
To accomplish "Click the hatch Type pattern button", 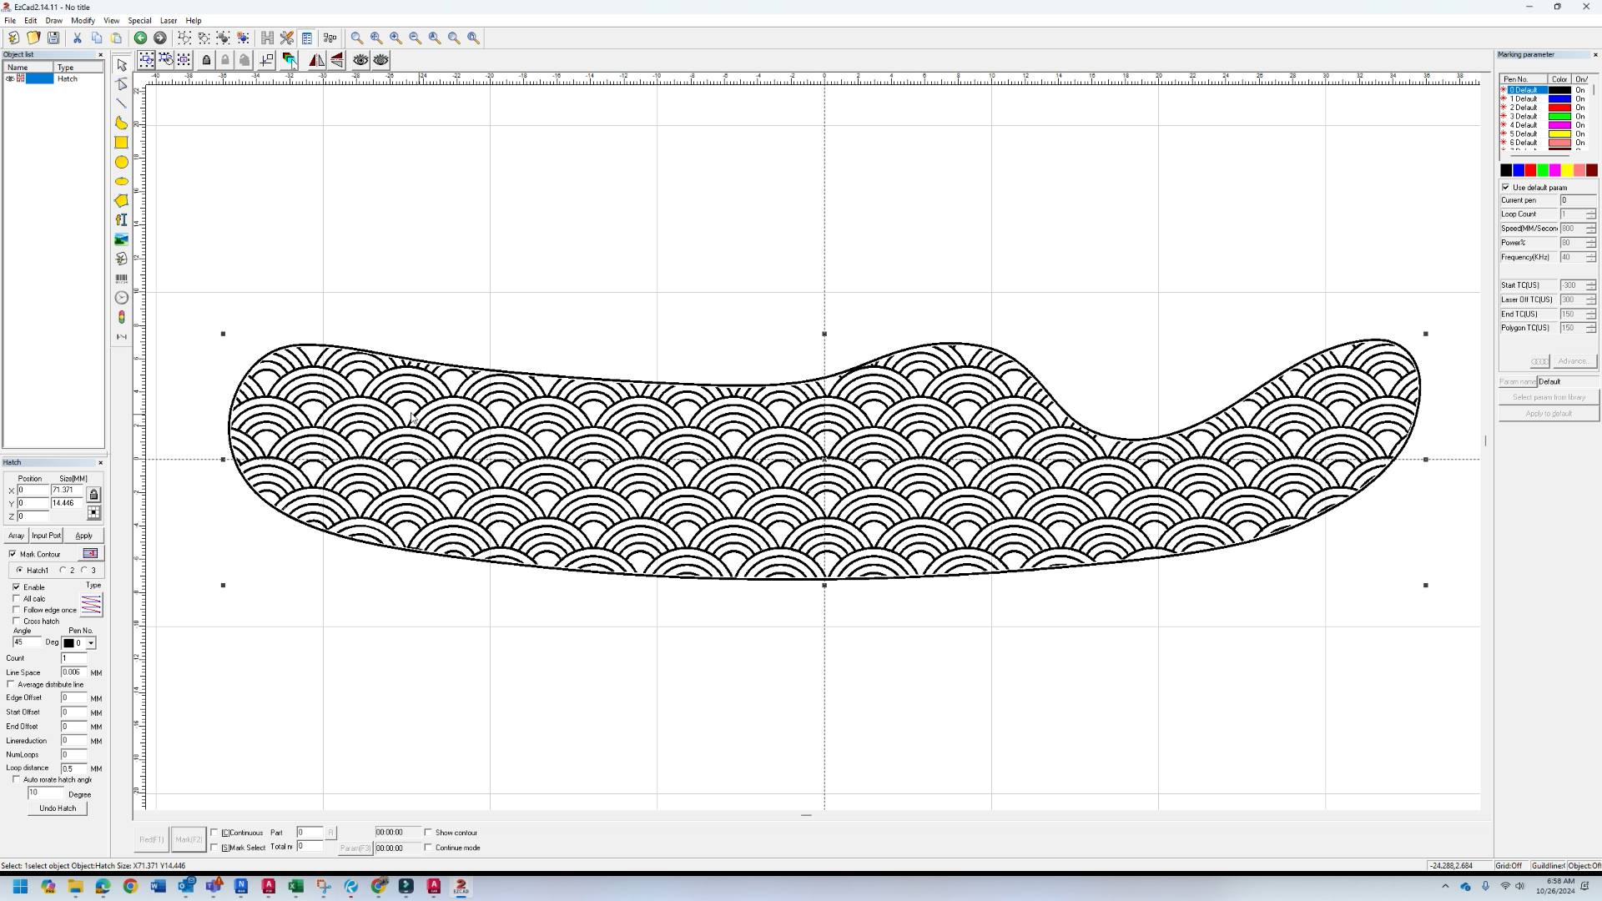I will [x=91, y=605].
